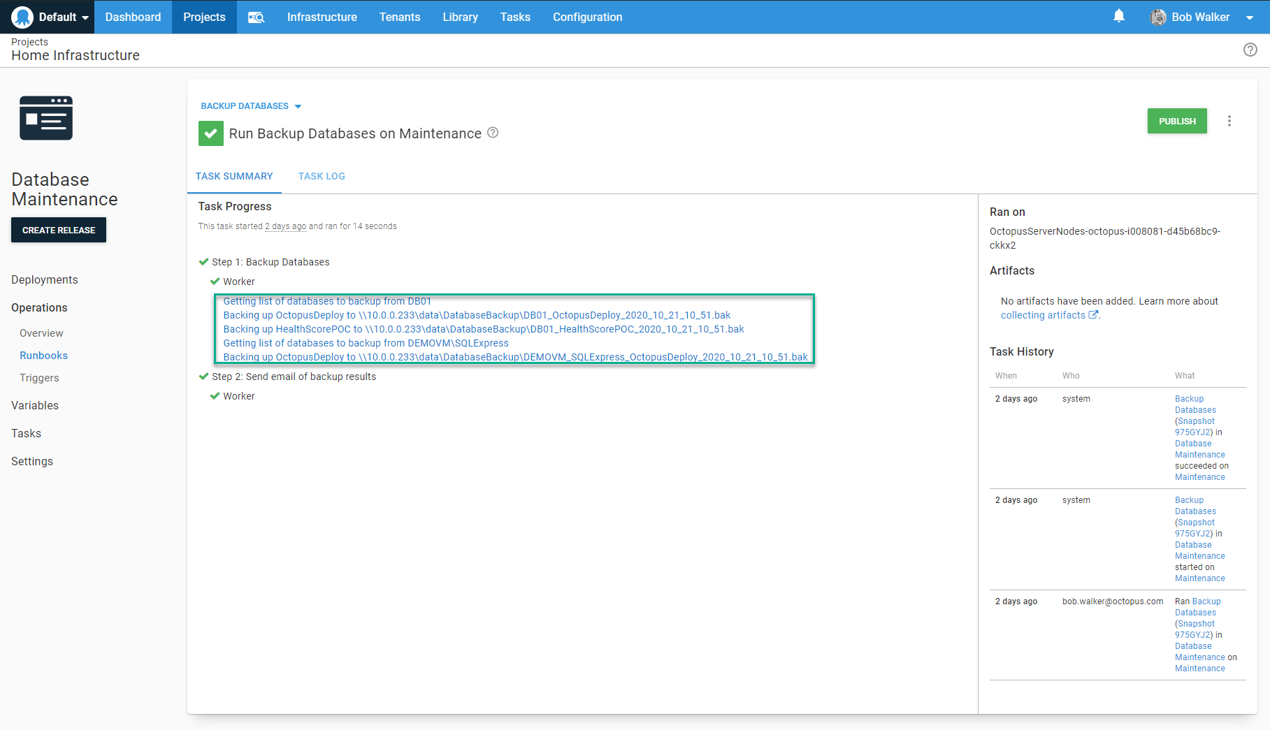
Task: Click the help icon beside the runbook title
Action: point(493,133)
